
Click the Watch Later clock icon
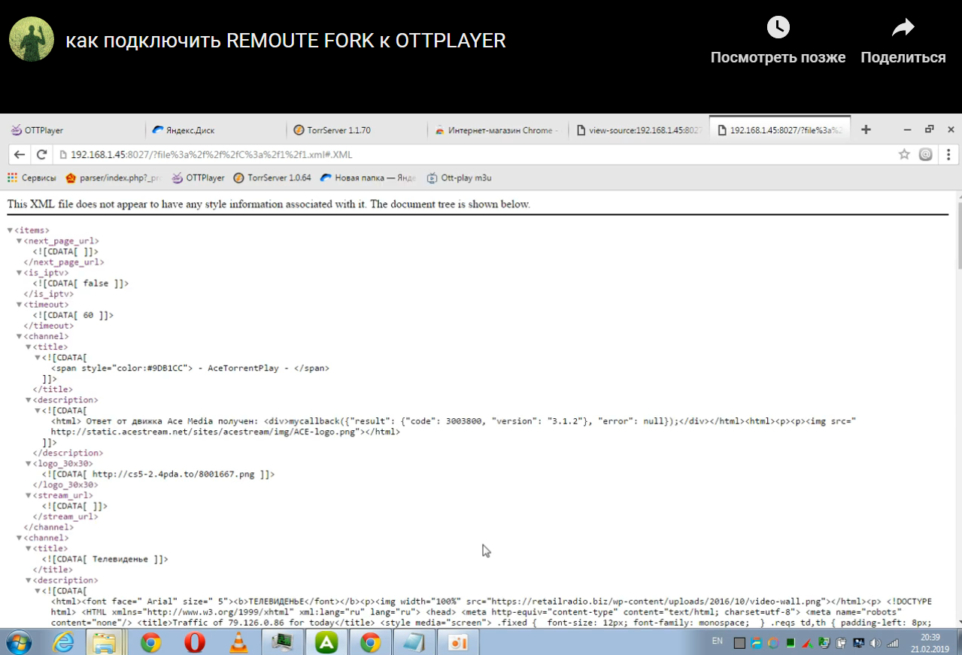tap(778, 28)
